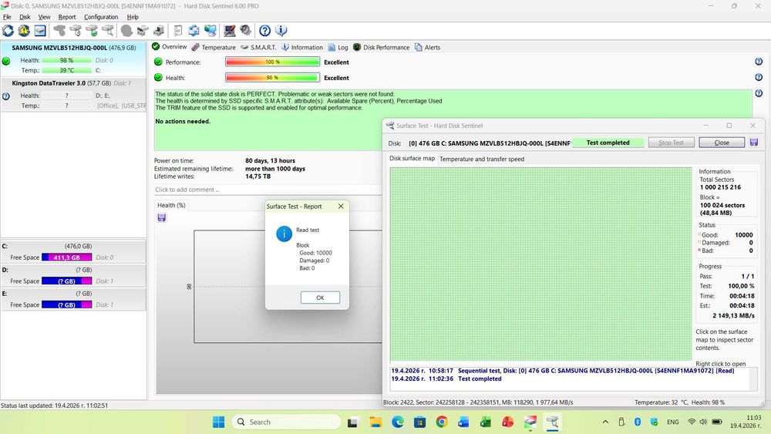The width and height of the screenshot is (771, 434).
Task: Click the help icon beside the Health row
Action: 759,78
